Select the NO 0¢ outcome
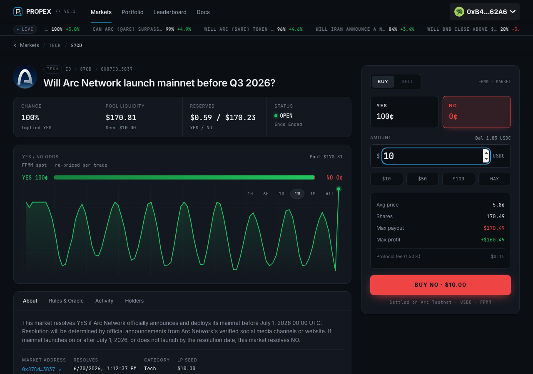 point(477,112)
